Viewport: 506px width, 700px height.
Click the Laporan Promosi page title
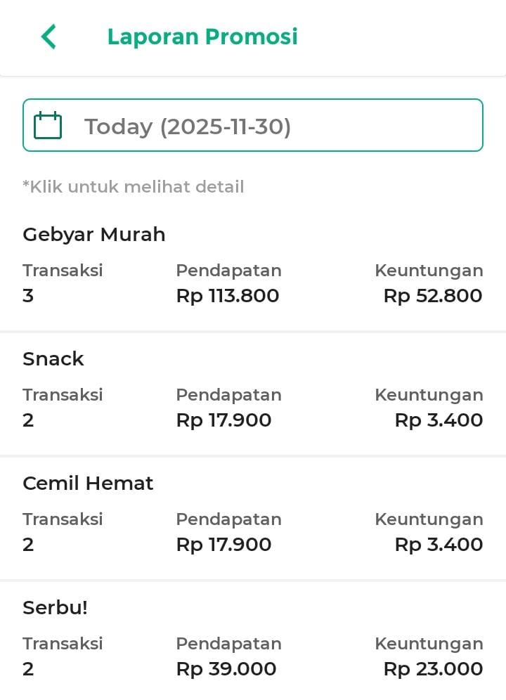pos(202,37)
